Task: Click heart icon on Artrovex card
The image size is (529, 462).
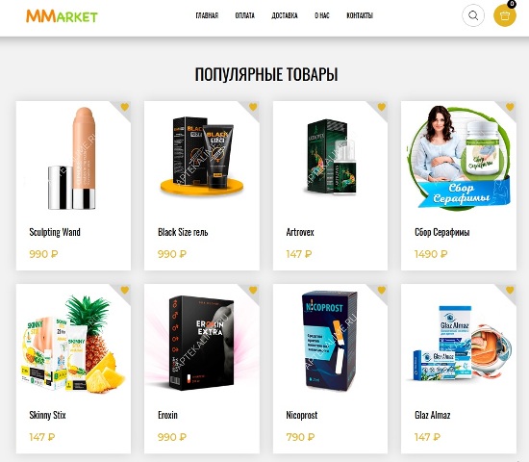Action: click(x=382, y=107)
